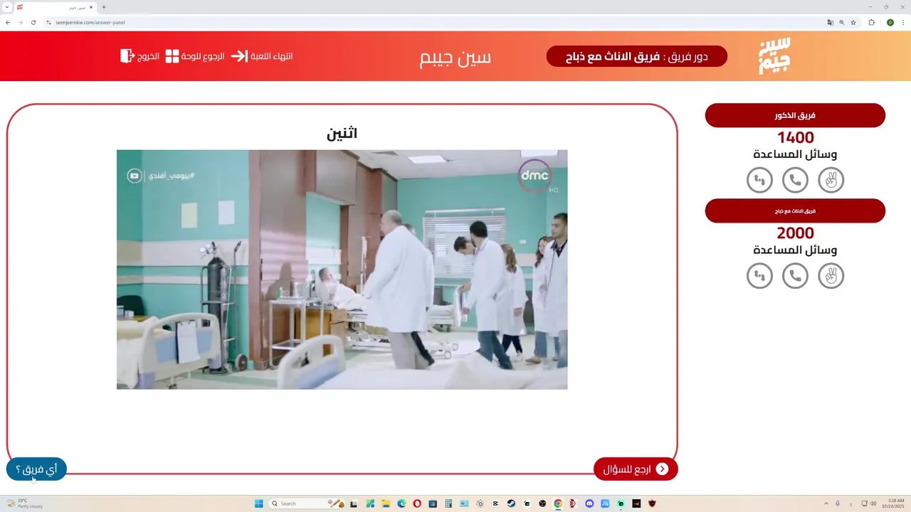Image resolution: width=911 pixels, height=512 pixels.
Task: Open Steam from the taskbar
Action: pyautogui.click(x=511, y=503)
